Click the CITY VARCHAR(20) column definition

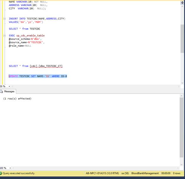(x=27, y=9)
